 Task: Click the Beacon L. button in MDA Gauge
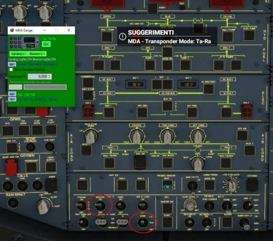pos(37,54)
